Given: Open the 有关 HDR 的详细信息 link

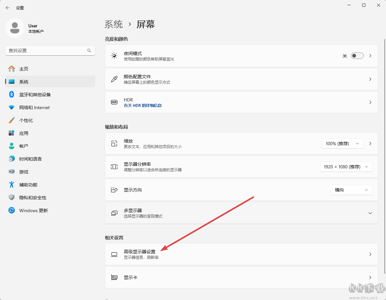Looking at the screenshot, I should pos(143,105).
